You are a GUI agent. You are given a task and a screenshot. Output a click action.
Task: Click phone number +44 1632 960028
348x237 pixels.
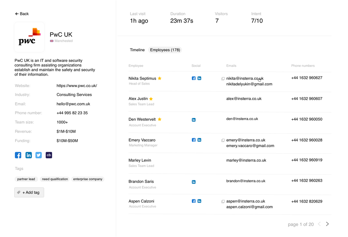click(x=307, y=140)
